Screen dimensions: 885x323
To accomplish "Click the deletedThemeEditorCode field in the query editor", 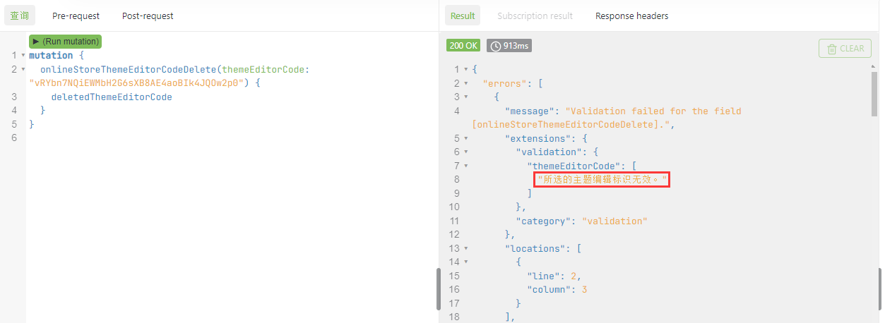I will tap(112, 97).
